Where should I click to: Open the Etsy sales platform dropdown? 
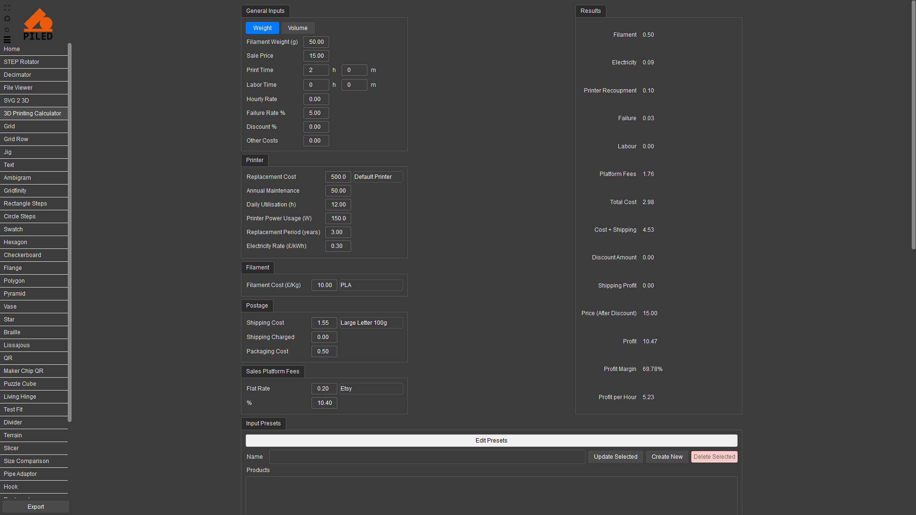pyautogui.click(x=371, y=389)
